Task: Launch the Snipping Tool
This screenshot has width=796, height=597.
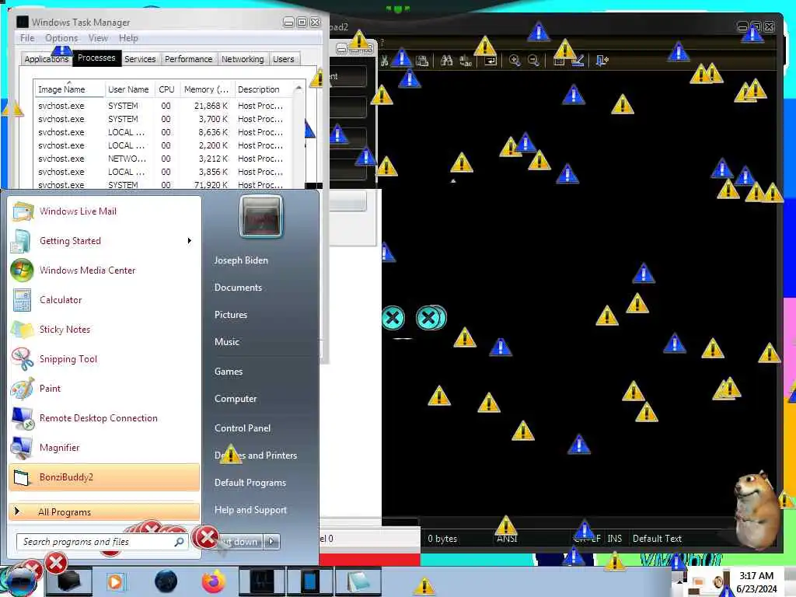Action: 104,359
